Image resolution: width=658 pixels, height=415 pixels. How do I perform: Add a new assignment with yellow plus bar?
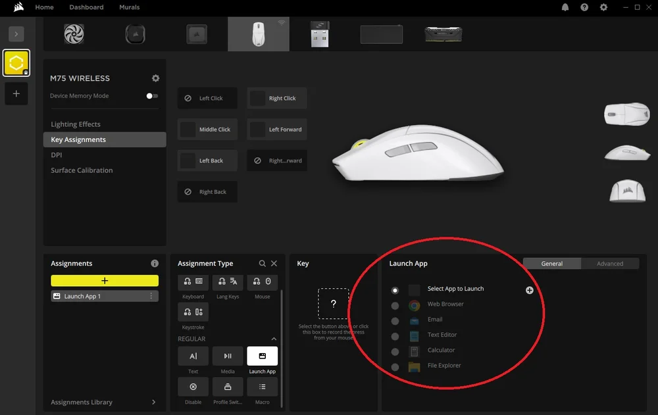105,281
